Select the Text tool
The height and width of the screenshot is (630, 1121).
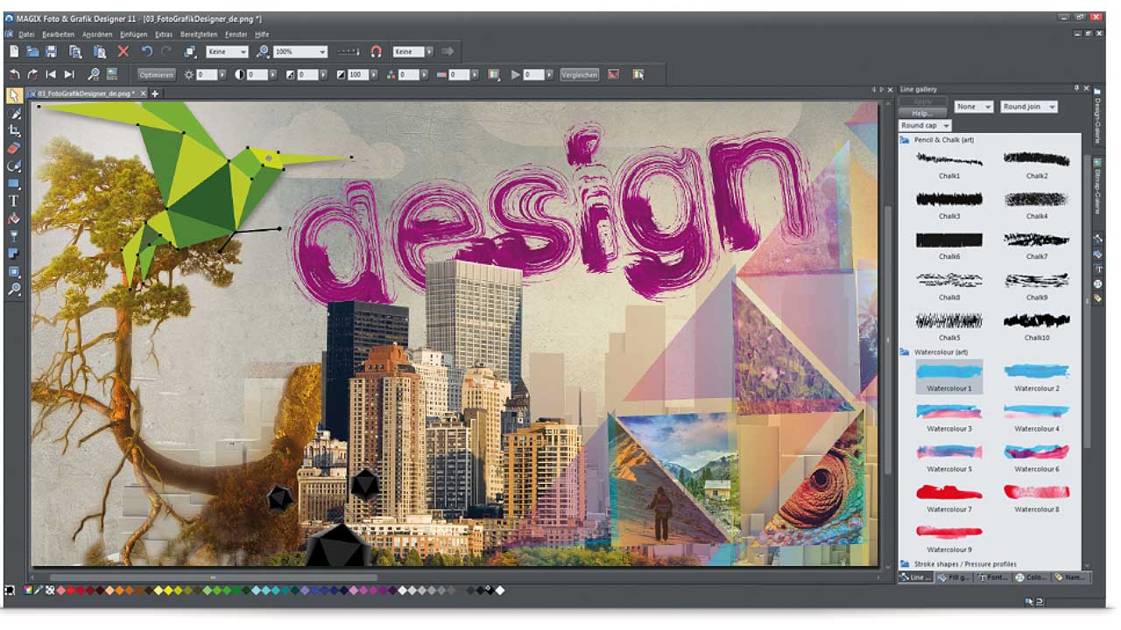point(14,200)
